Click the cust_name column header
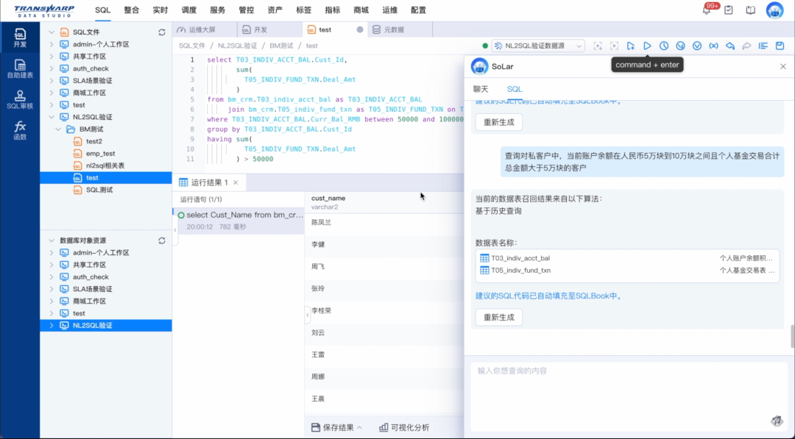This screenshot has width=795, height=439. [x=384, y=202]
